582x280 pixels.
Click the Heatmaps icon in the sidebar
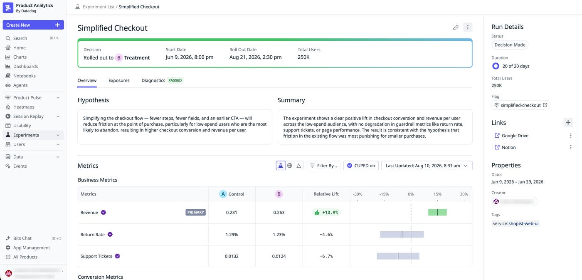click(8, 107)
